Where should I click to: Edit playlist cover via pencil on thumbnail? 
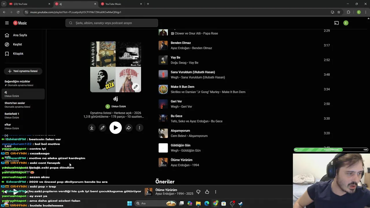[x=136, y=87]
